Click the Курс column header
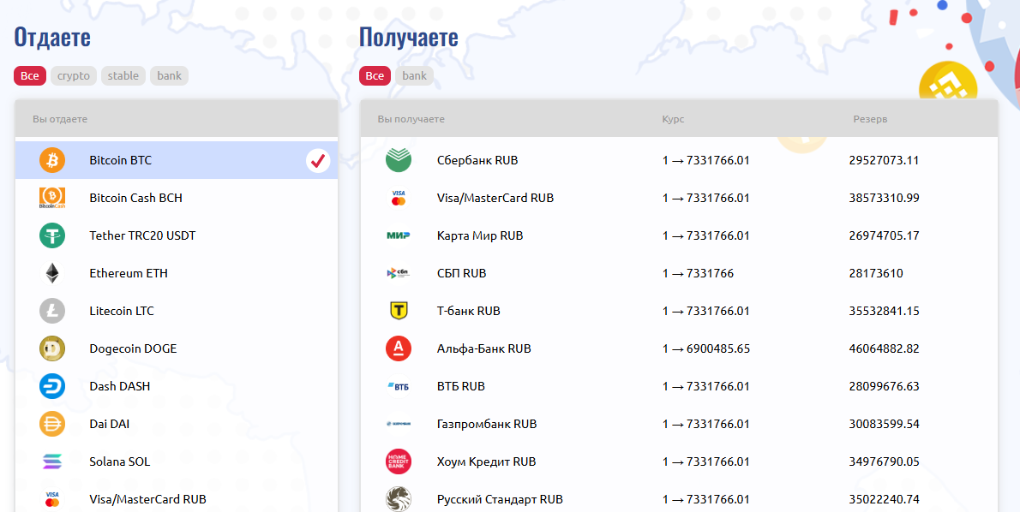Screen dimensions: 1020x512 click(673, 119)
